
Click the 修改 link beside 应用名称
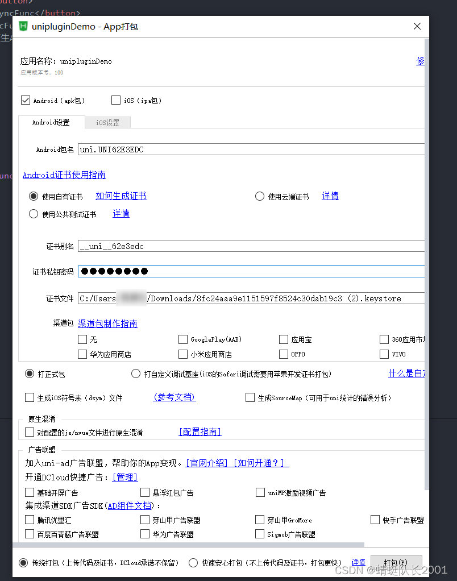coord(420,61)
